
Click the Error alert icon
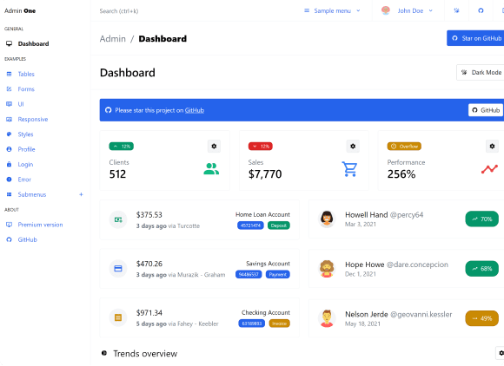pos(9,180)
